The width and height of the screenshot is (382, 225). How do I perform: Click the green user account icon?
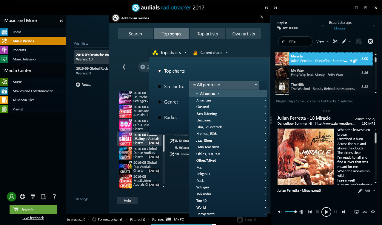click(x=11, y=197)
